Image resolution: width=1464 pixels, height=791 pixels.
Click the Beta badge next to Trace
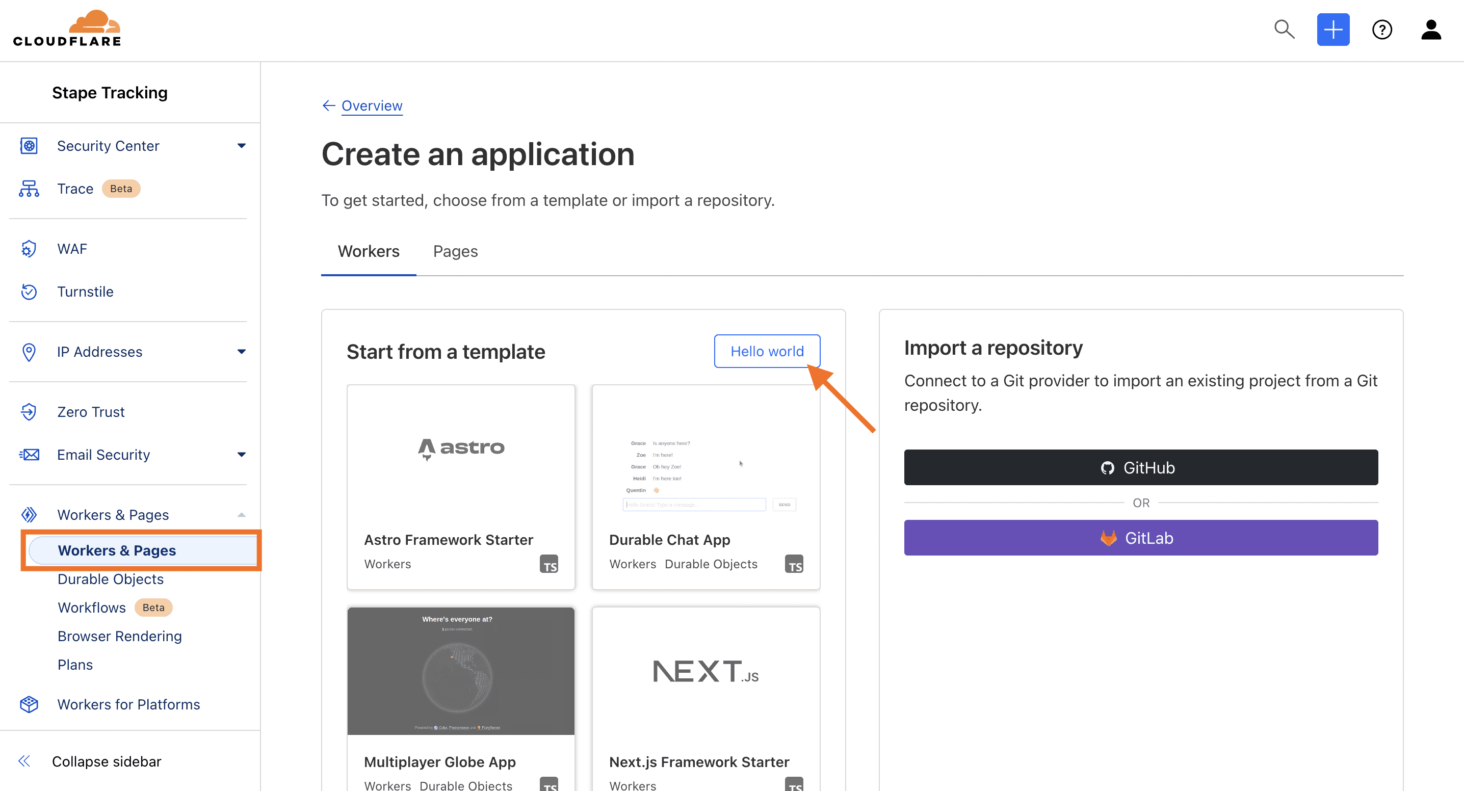[x=121, y=188]
